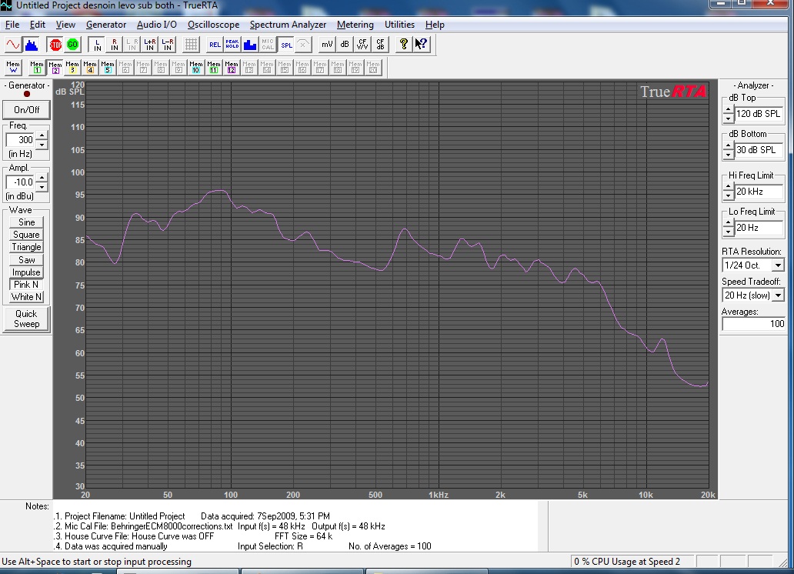
Task: Toggle the generator On/Off button
Action: pyautogui.click(x=26, y=110)
